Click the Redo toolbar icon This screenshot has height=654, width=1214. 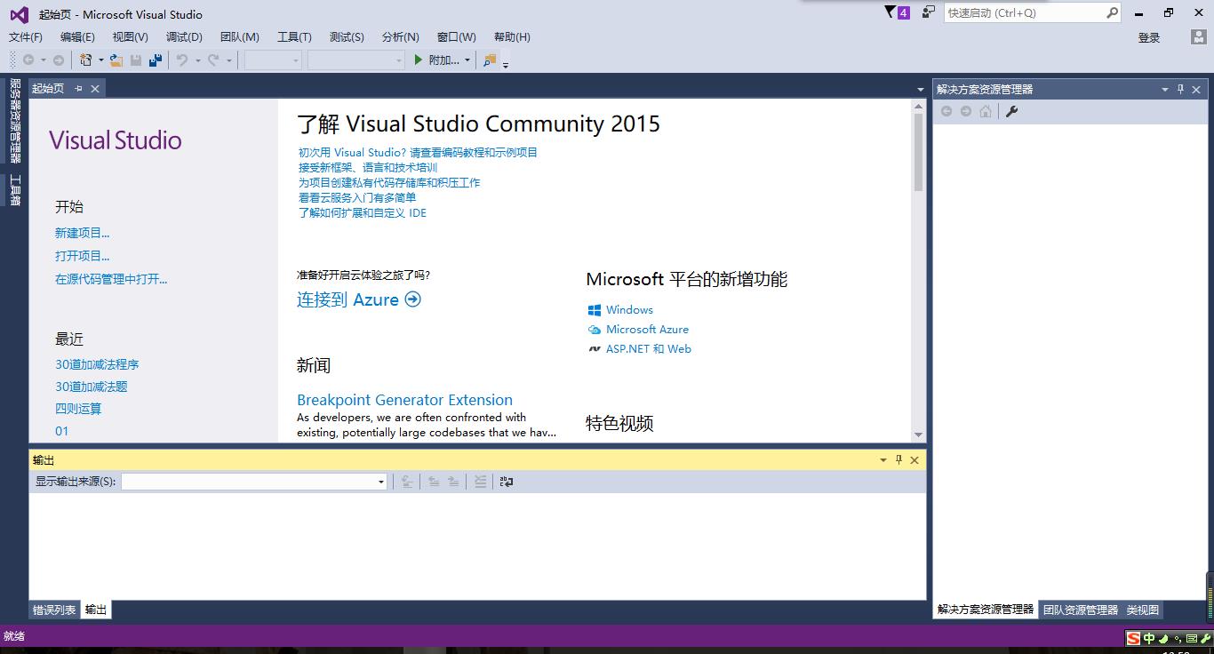[213, 60]
